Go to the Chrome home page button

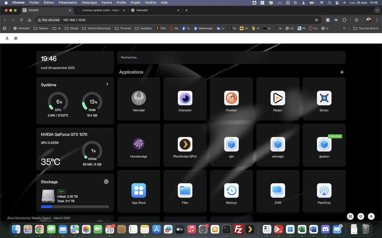[x=30, y=20]
